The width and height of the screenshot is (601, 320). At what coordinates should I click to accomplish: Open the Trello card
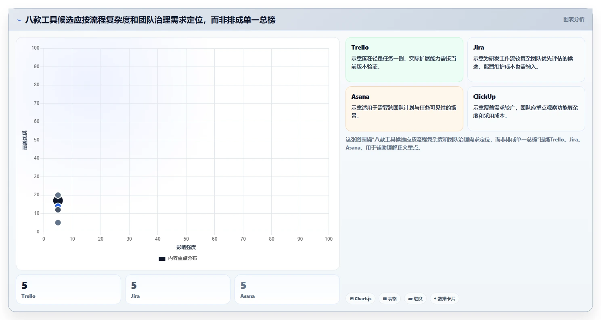(404, 60)
